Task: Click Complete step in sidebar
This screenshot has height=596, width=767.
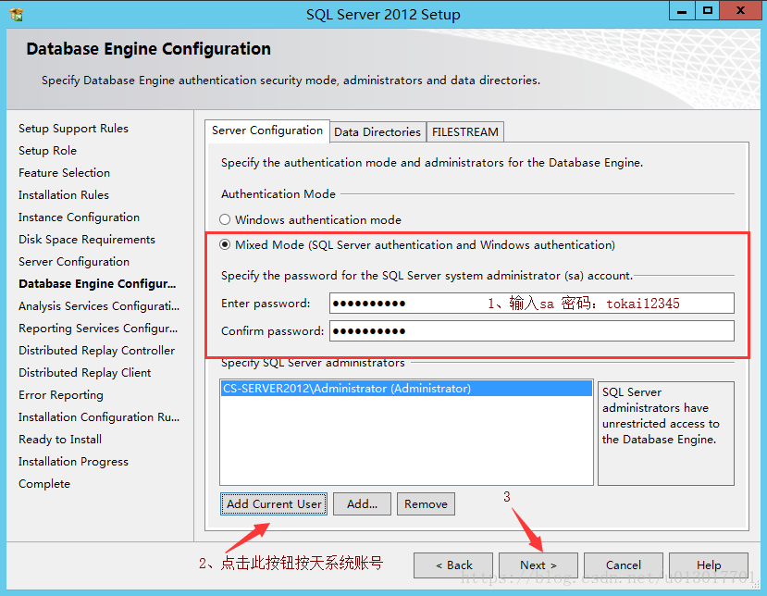Action: tap(44, 484)
